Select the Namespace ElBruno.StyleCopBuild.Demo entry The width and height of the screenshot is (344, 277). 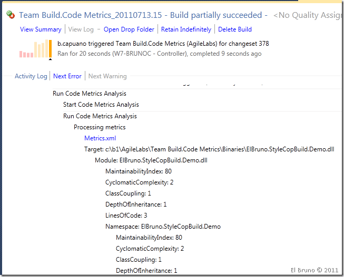coord(163,227)
